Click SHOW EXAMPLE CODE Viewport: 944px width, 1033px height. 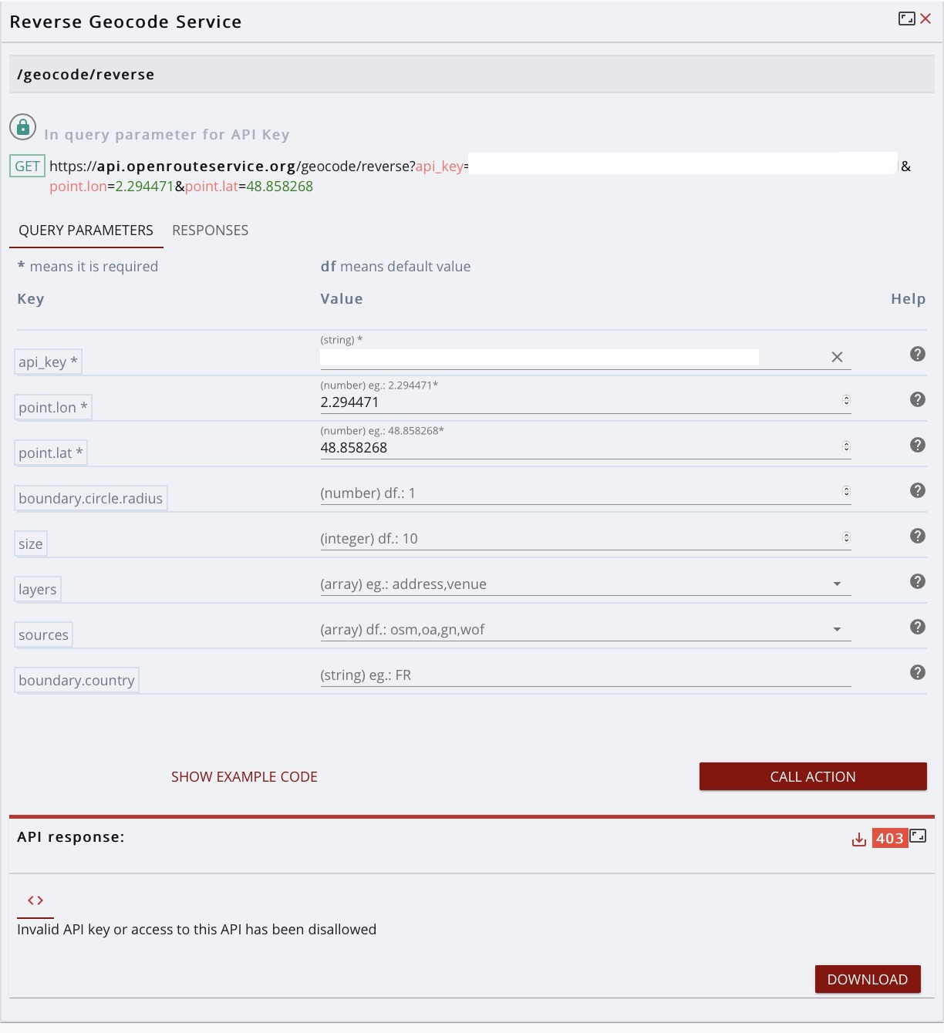(244, 776)
